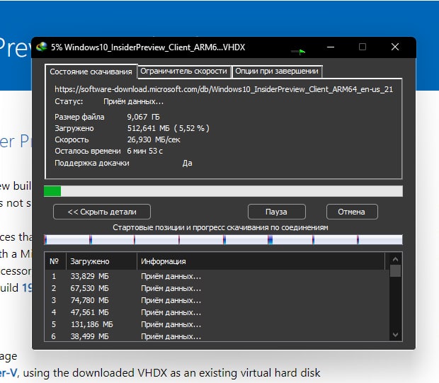Viewport: 439px width, 383px height.
Task: Click scroll down arrow in connections list
Action: point(395,335)
